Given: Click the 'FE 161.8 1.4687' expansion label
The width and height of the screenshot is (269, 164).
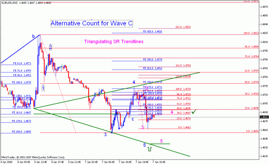Looking at the screenshot, I should tap(22, 113).
